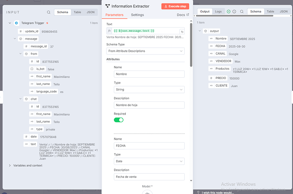293x194 pixels.
Task: Click the Name field containing FECHA
Action: [x=149, y=146]
